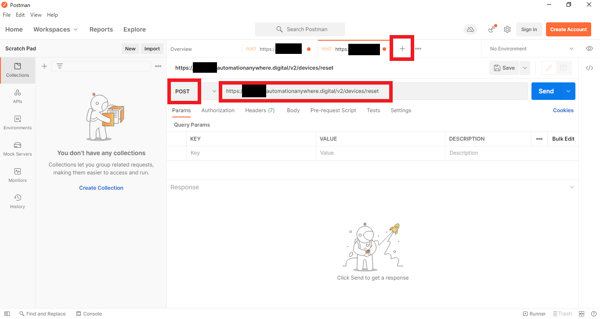Click the Create Collection link
600x319 pixels.
point(101,188)
